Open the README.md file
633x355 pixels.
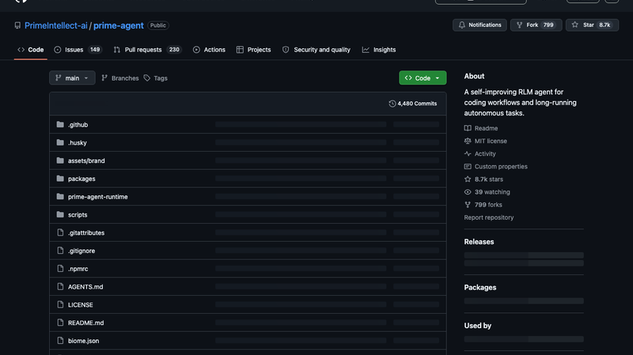tap(85, 323)
